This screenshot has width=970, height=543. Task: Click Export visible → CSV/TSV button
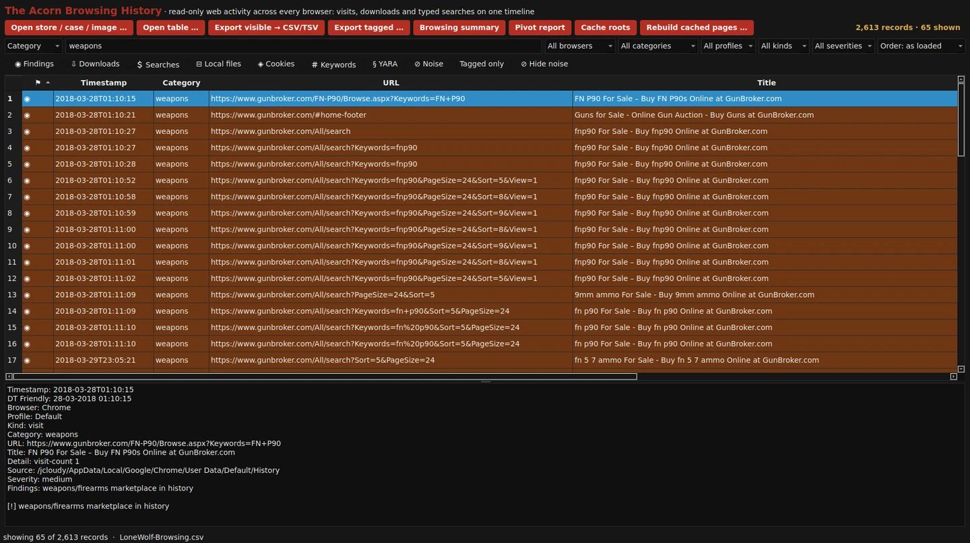tap(266, 28)
